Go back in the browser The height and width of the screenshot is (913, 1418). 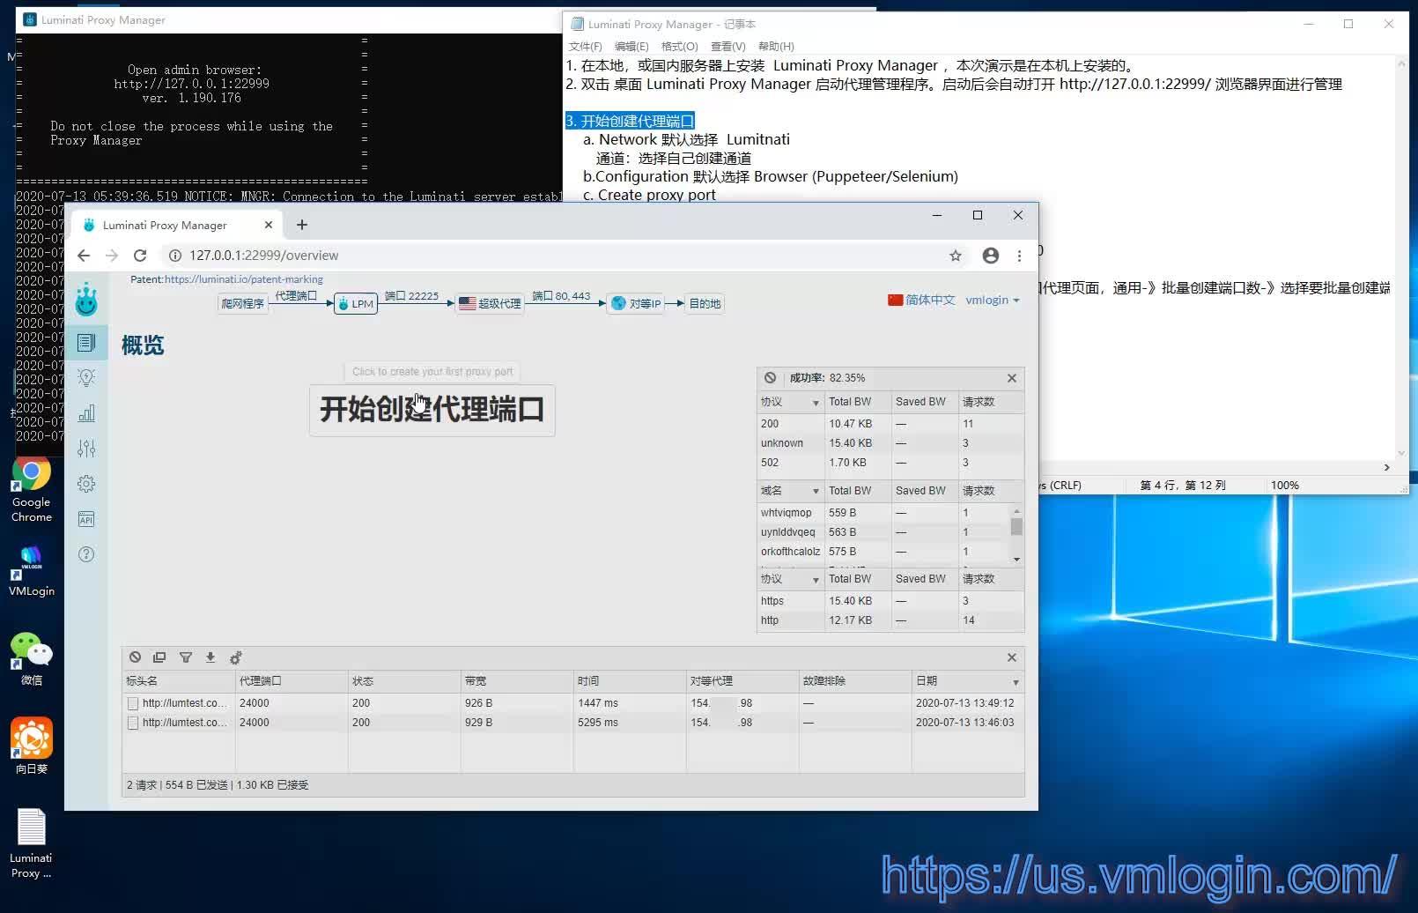coord(84,256)
